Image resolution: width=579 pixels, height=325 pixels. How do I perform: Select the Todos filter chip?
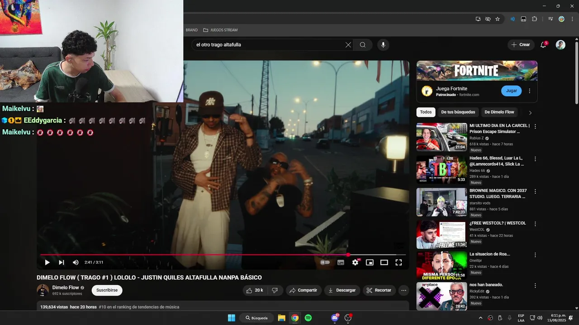[426, 112]
